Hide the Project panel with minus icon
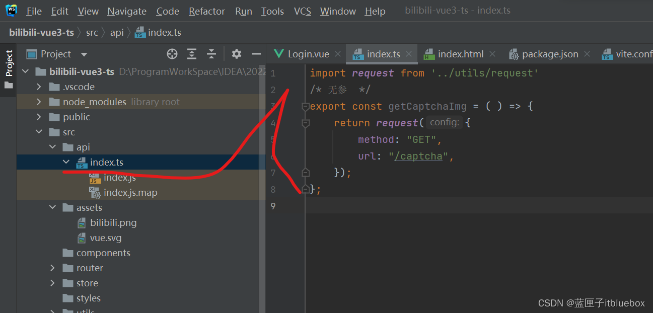653x313 pixels. [x=256, y=54]
